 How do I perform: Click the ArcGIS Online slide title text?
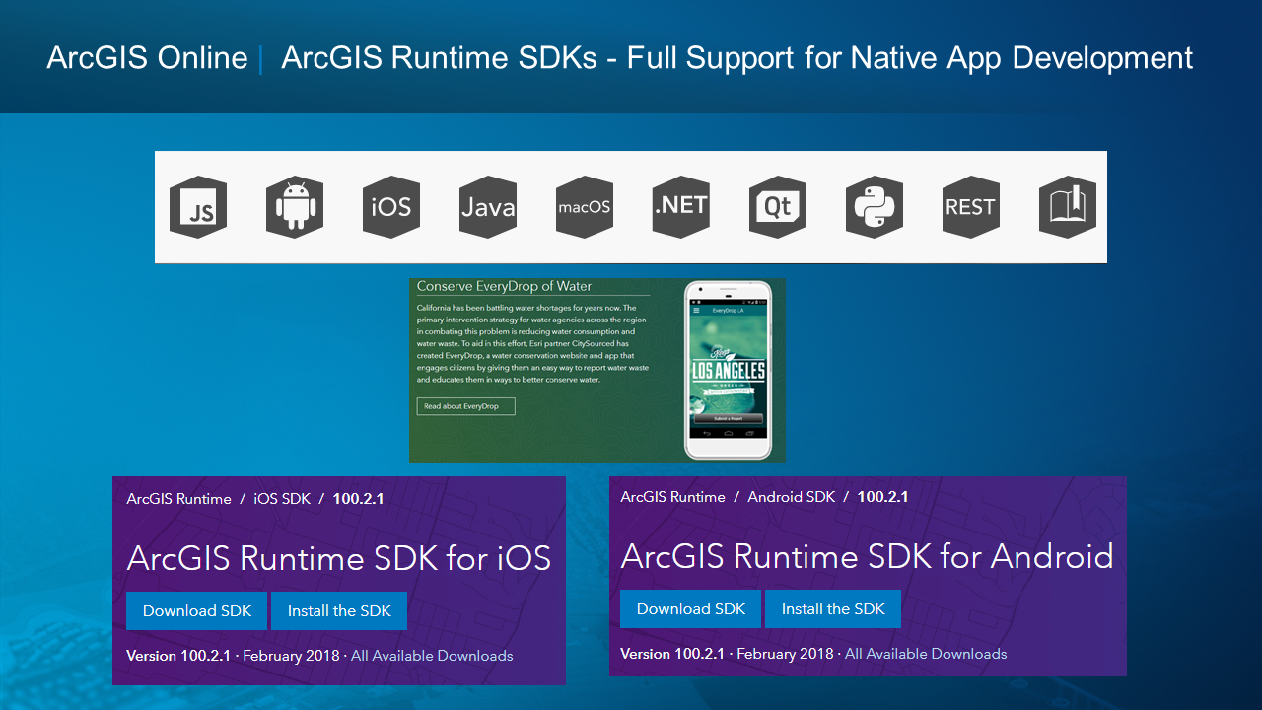coord(147,58)
